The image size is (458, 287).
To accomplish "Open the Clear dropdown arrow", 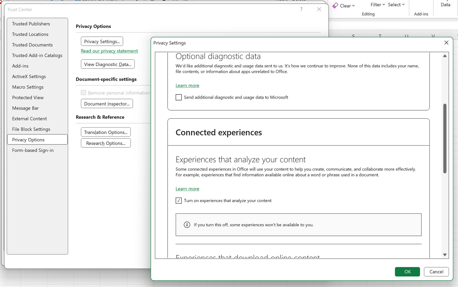I will pyautogui.click(x=353, y=6).
